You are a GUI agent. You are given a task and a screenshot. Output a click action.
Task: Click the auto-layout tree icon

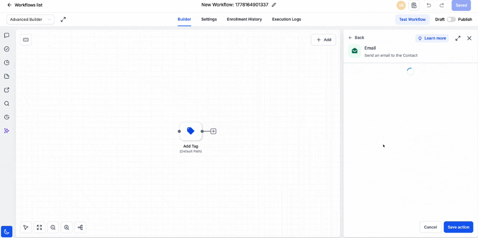80,227
